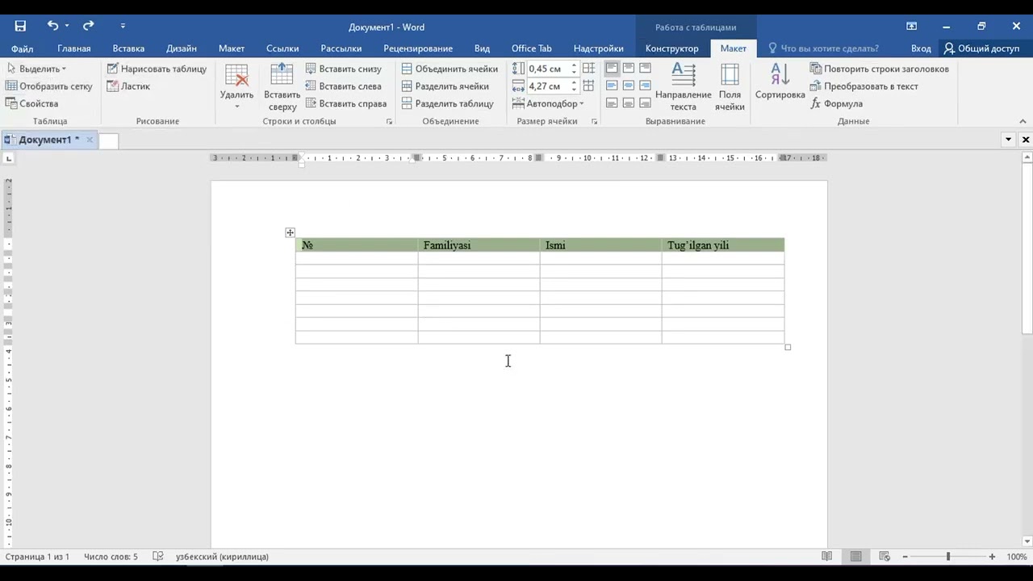Viewport: 1033px width, 581px height.
Task: Insert row below (Вставить снизу)
Action: (343, 69)
